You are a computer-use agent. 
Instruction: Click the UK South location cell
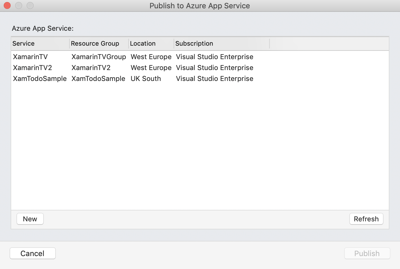click(146, 79)
